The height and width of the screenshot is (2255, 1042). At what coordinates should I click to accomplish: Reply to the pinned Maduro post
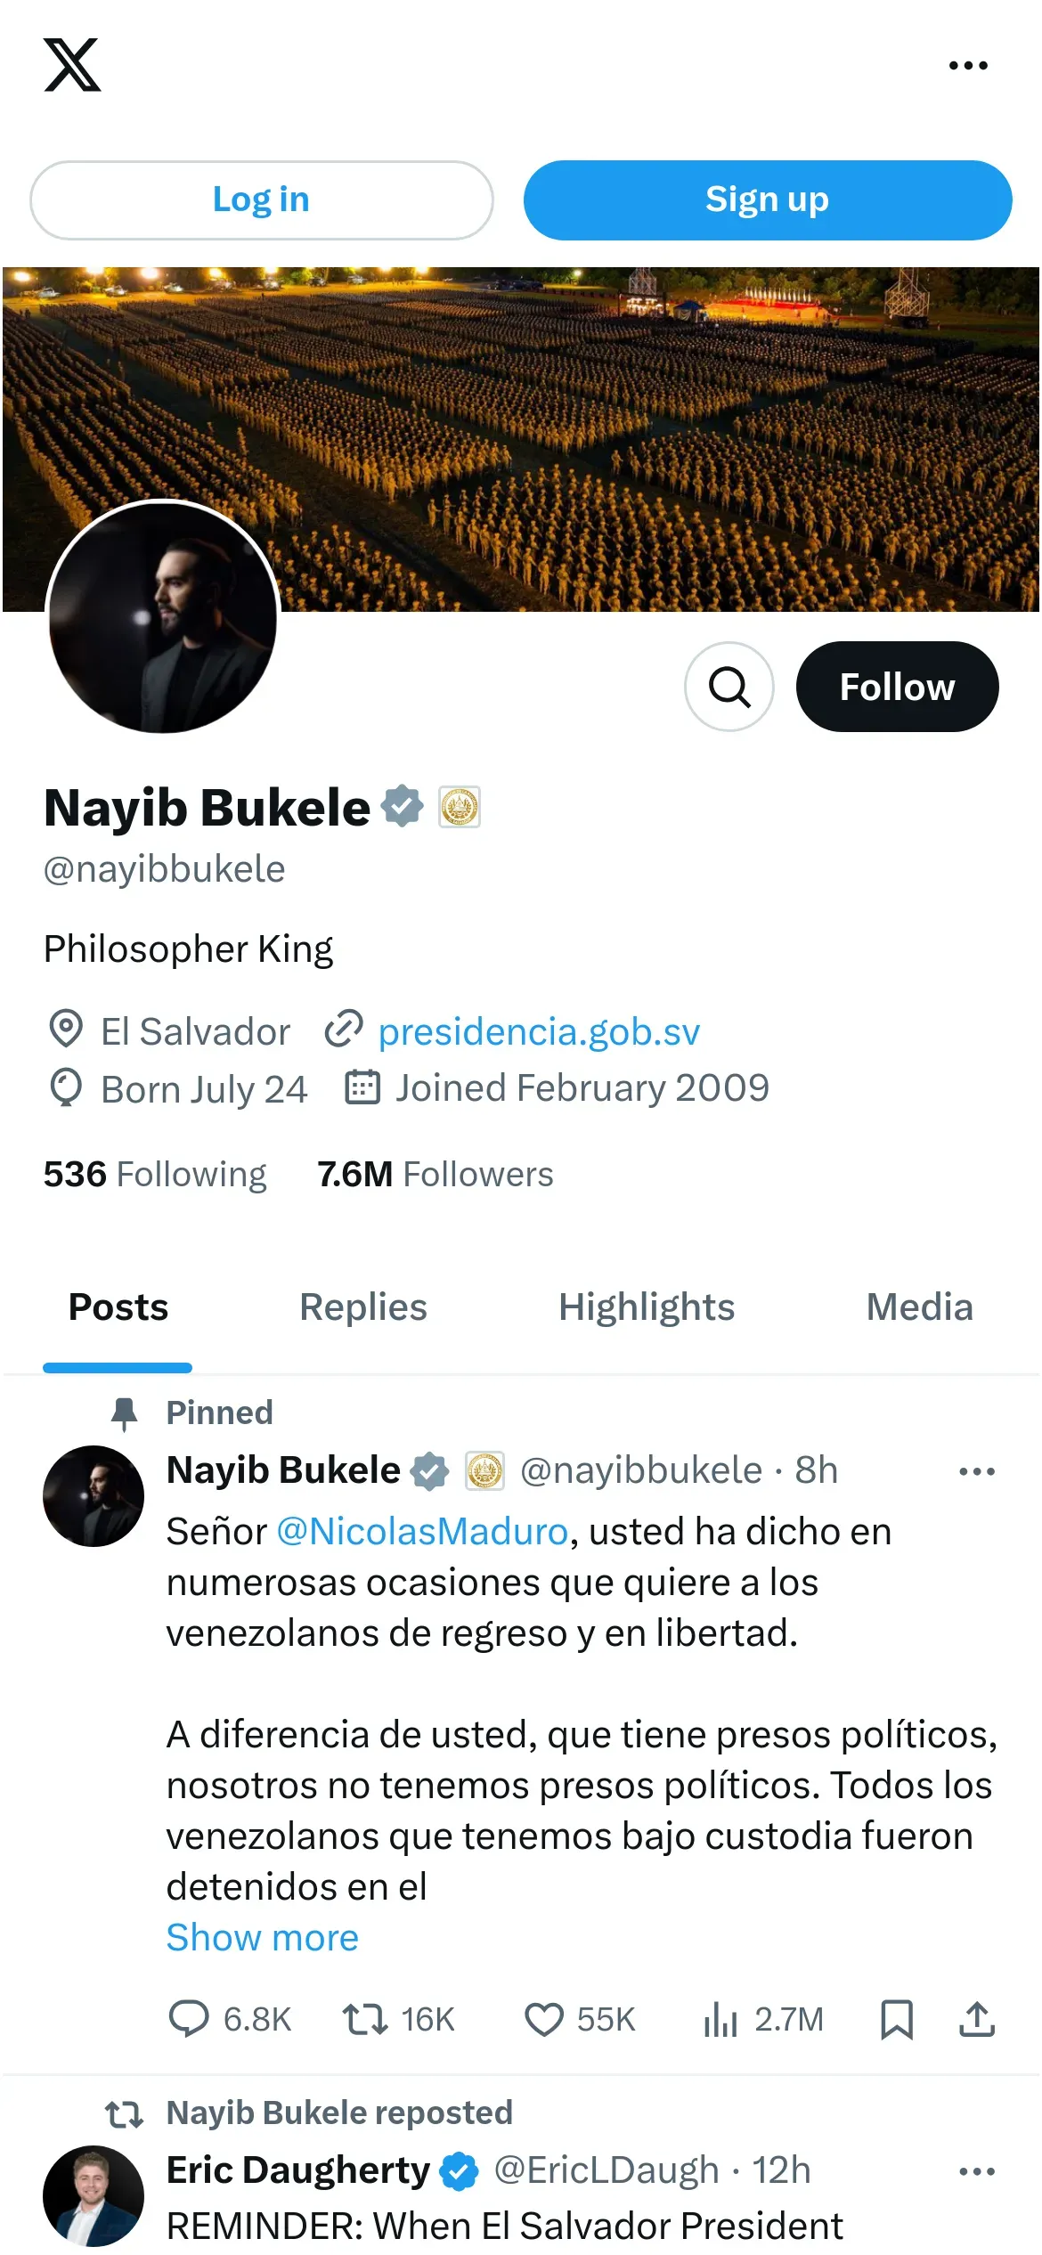point(189,2019)
